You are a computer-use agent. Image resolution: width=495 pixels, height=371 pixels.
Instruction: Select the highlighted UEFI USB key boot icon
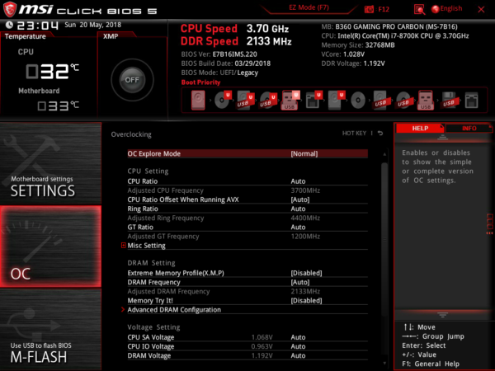point(290,101)
